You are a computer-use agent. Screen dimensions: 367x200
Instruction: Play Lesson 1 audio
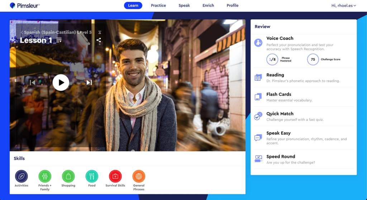point(61,82)
